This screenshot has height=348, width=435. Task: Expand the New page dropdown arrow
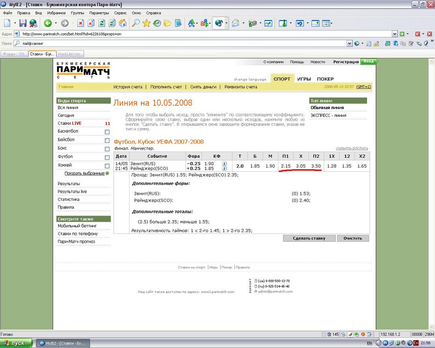click(x=15, y=23)
